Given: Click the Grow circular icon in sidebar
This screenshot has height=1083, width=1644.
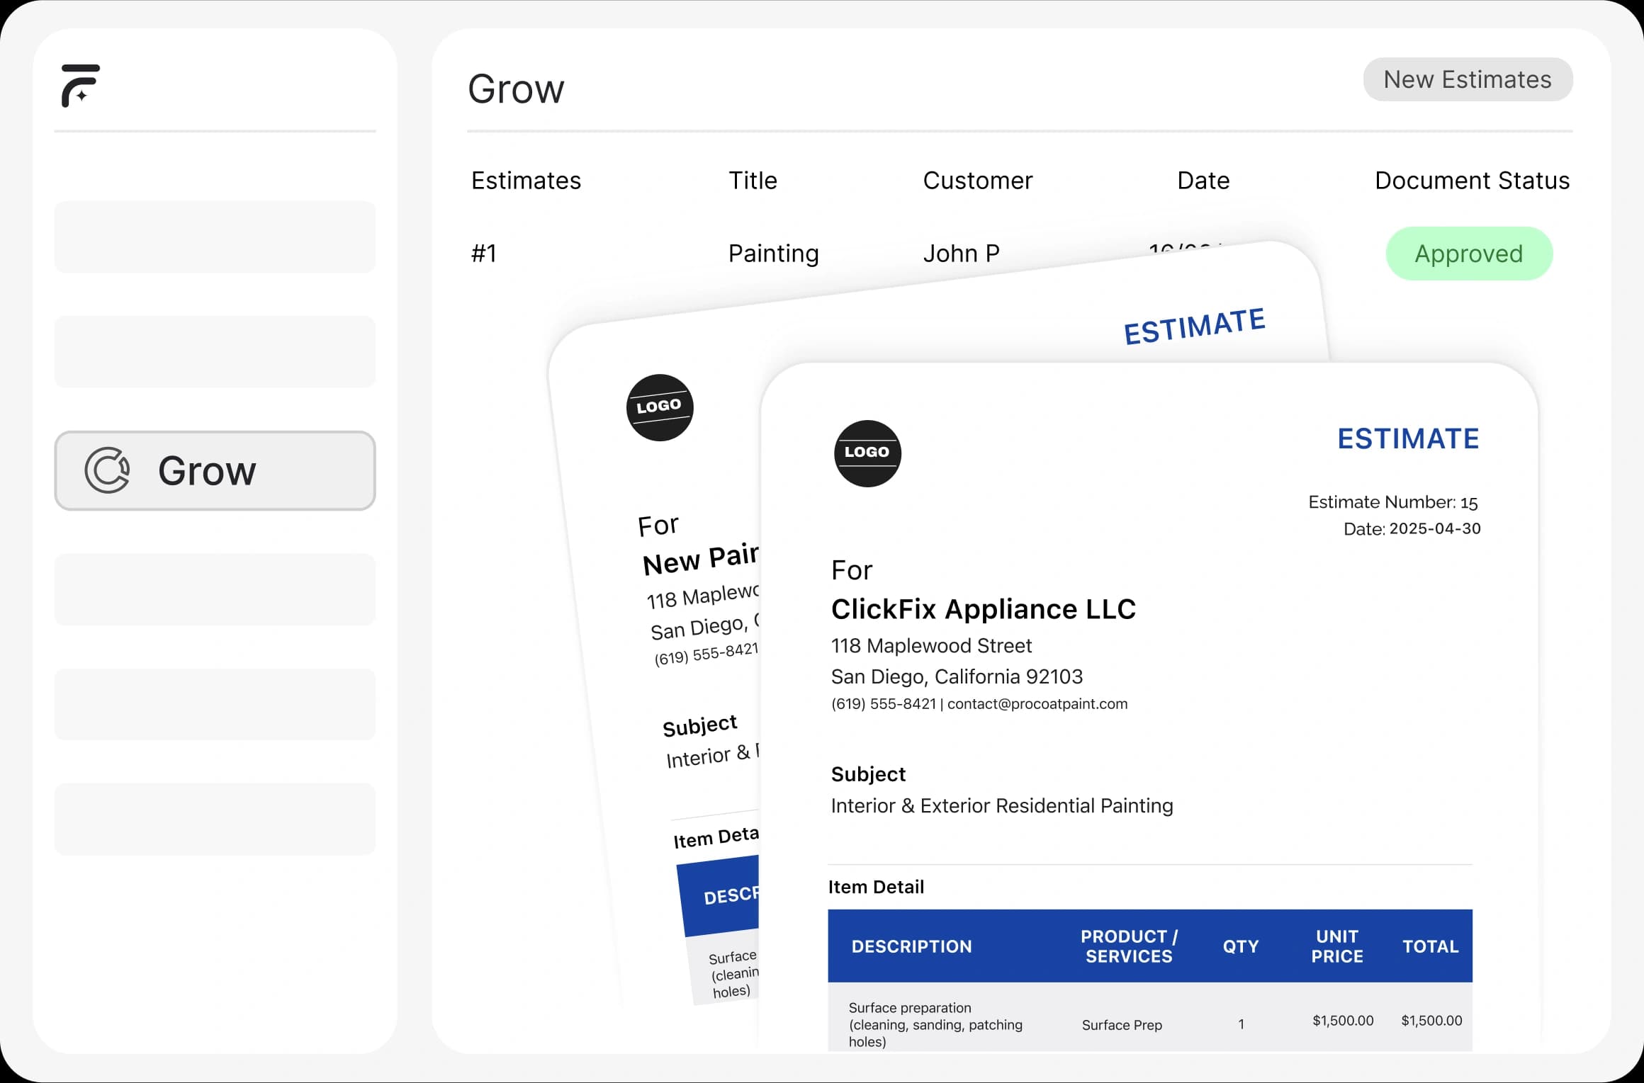Looking at the screenshot, I should tap(107, 470).
